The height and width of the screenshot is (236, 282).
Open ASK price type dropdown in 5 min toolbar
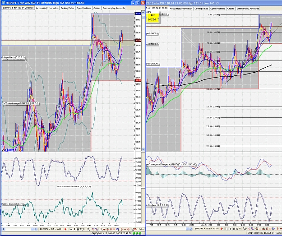(60, 229)
